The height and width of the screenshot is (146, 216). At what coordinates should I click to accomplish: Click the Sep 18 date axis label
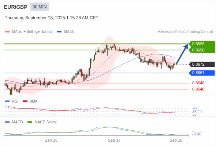point(176,140)
